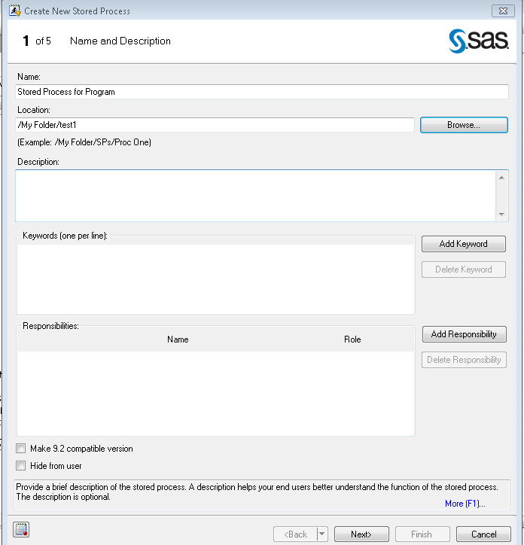Click the Browse button for location

point(464,125)
